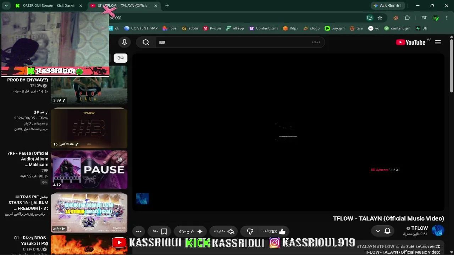Open the Ultras Rif Stars mix thumbnail

pos(89,213)
